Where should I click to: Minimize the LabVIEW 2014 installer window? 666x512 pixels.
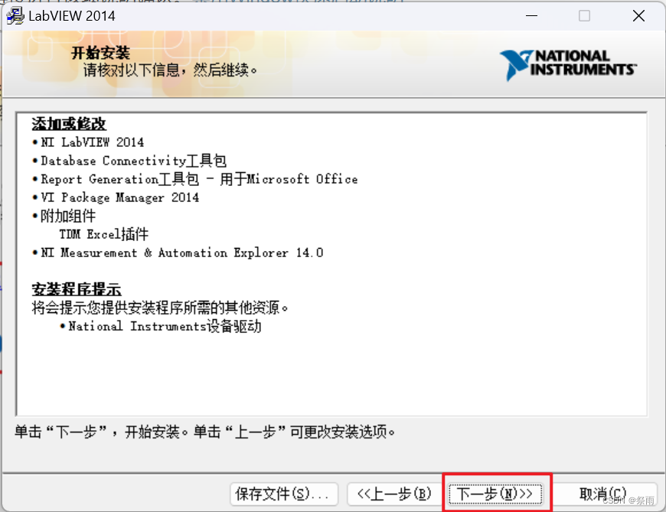click(x=531, y=15)
